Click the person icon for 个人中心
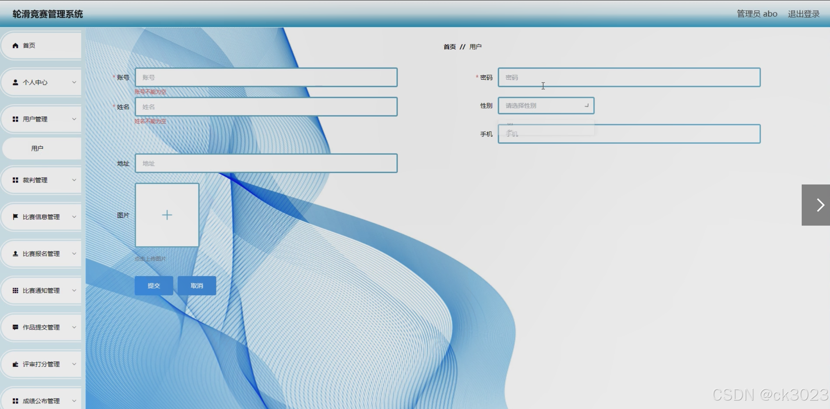 pyautogui.click(x=15, y=82)
